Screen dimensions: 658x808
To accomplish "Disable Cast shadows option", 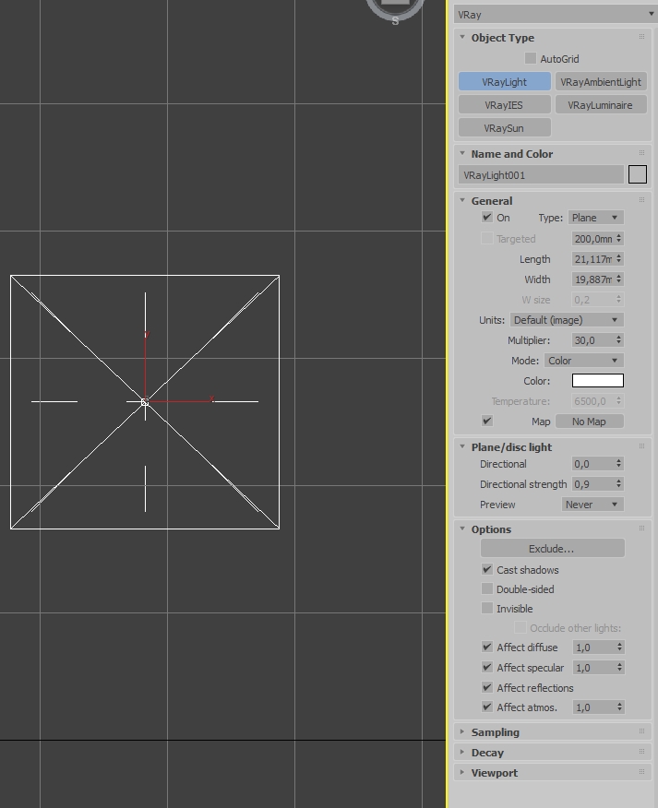I will (486, 569).
